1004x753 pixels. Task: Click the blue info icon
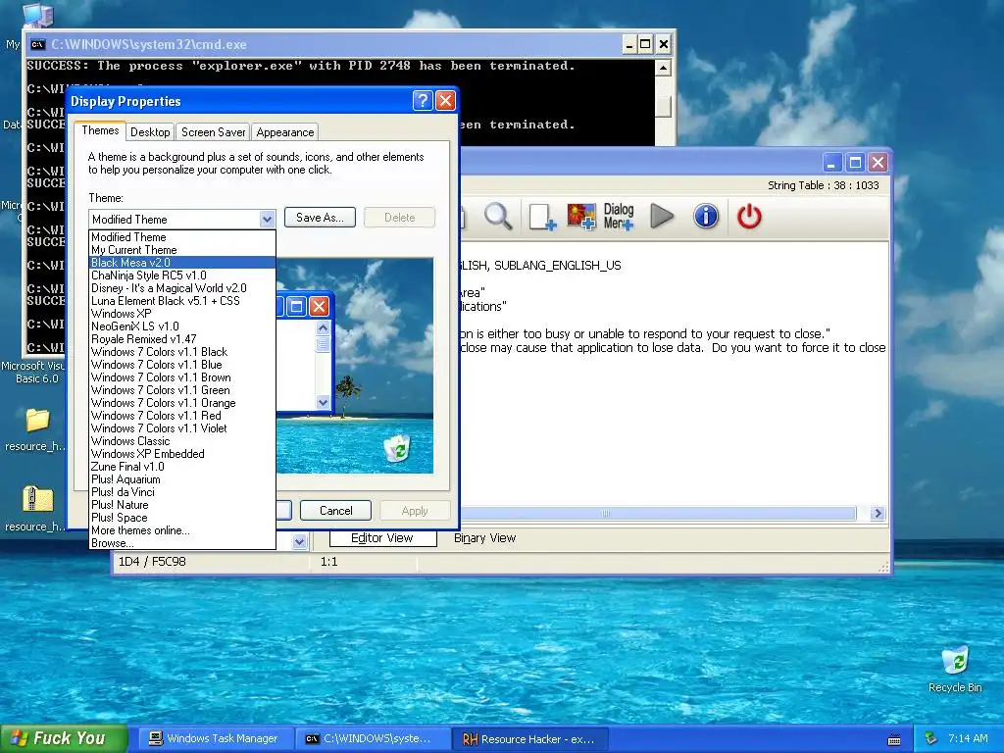click(x=706, y=217)
